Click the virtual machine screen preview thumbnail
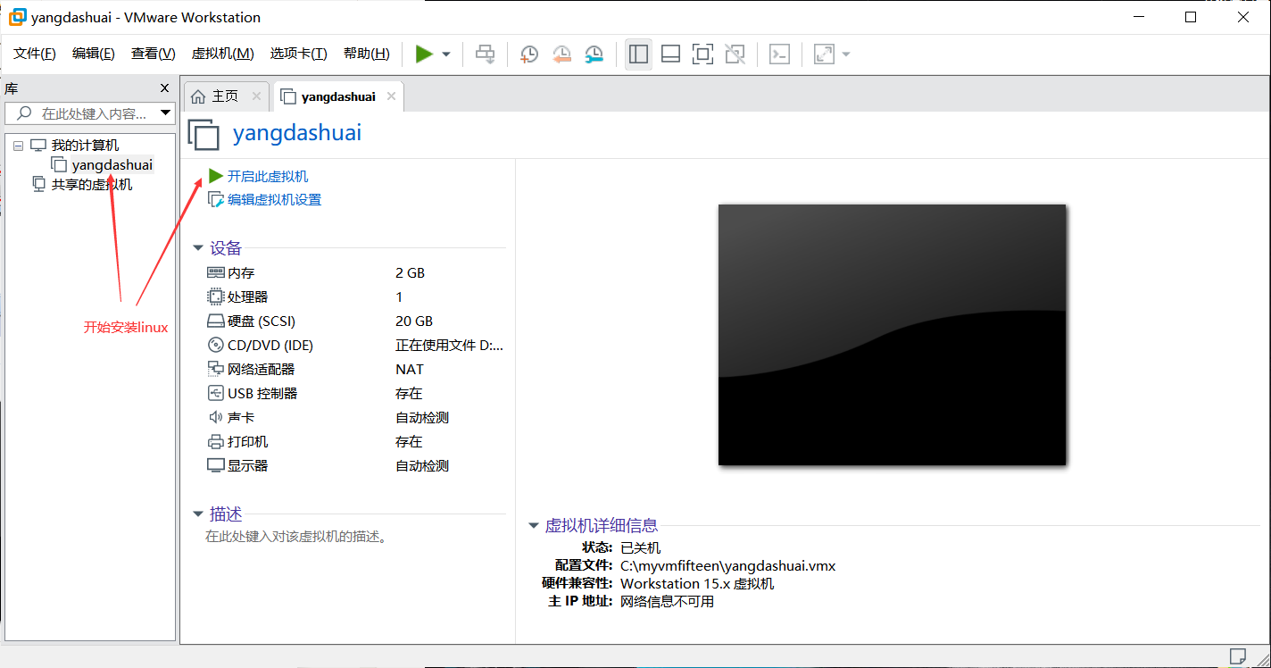This screenshot has height=668, width=1271. pos(892,335)
